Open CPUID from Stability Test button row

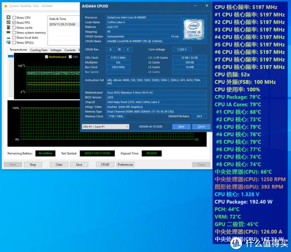[105, 165]
